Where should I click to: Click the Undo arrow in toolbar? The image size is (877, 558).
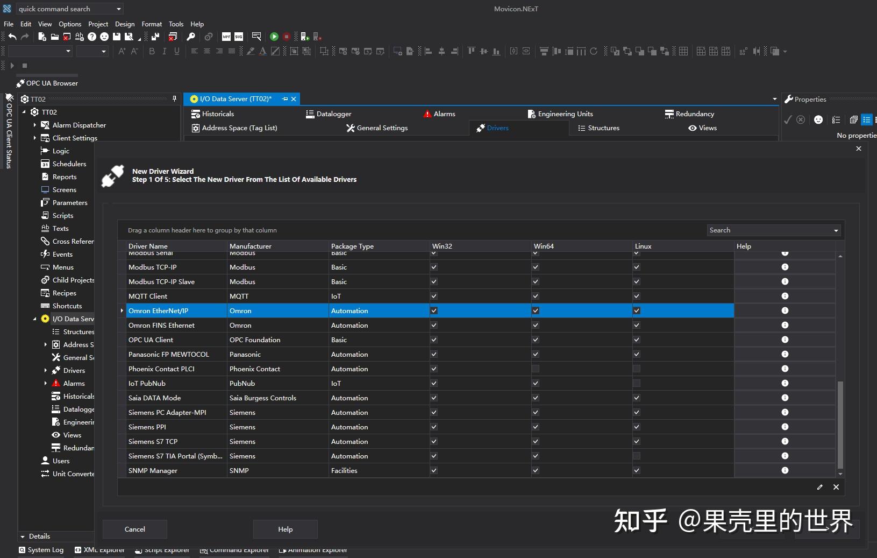click(x=12, y=37)
